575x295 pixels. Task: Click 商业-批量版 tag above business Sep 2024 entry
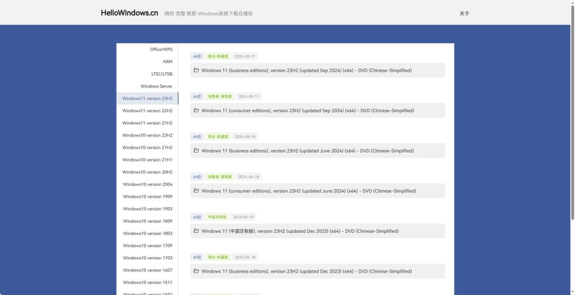click(218, 57)
